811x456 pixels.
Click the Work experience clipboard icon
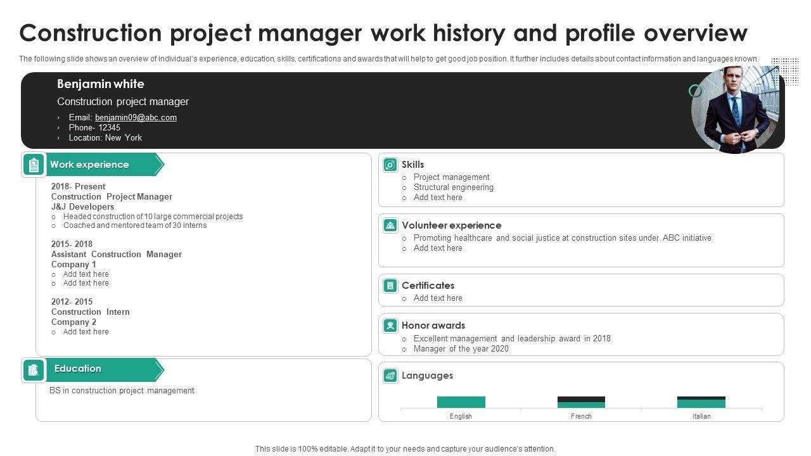point(34,165)
